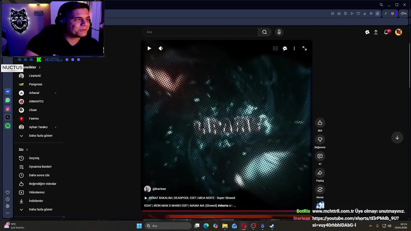The width and height of the screenshot is (411, 231).
Task: Toggle closed captions on the Short
Action: point(275,48)
